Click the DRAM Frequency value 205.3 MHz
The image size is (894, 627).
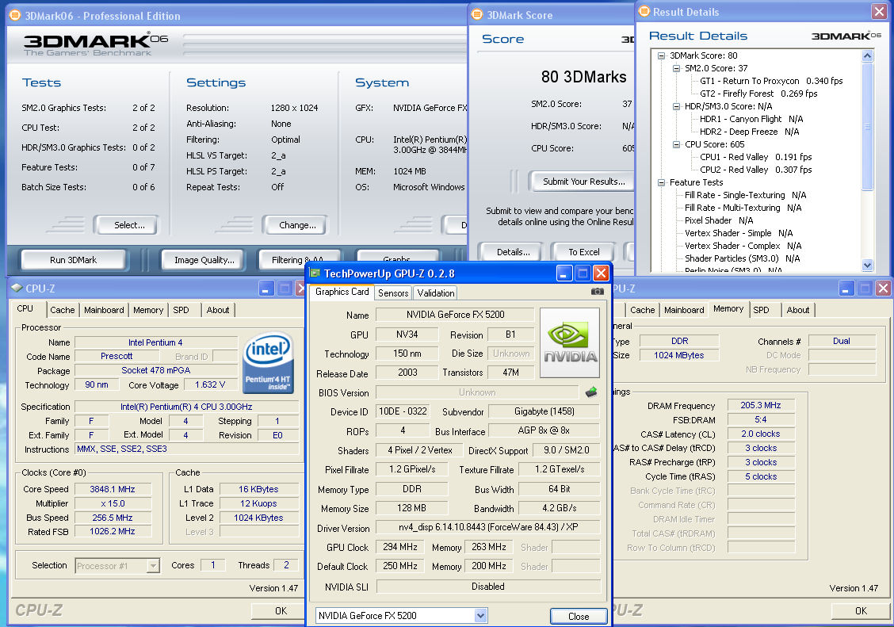(761, 405)
